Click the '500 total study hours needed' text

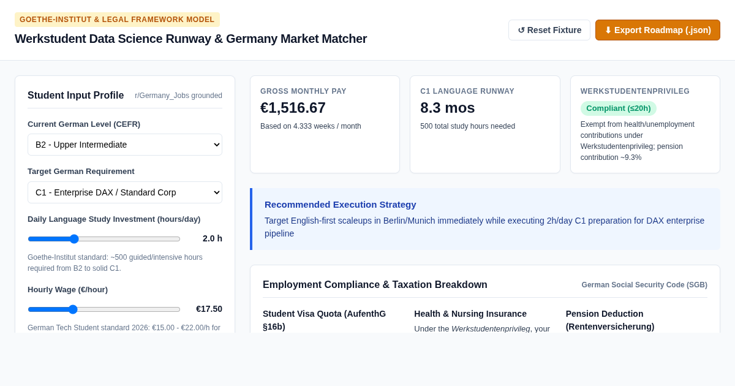point(467,126)
